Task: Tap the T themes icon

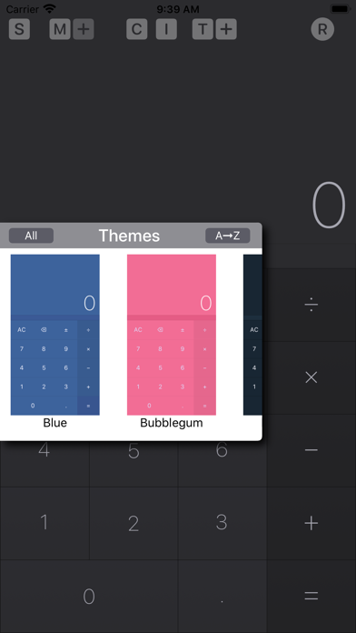Action: click(203, 29)
